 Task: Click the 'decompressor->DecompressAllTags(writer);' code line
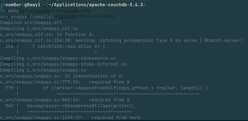click(x=81, y=106)
